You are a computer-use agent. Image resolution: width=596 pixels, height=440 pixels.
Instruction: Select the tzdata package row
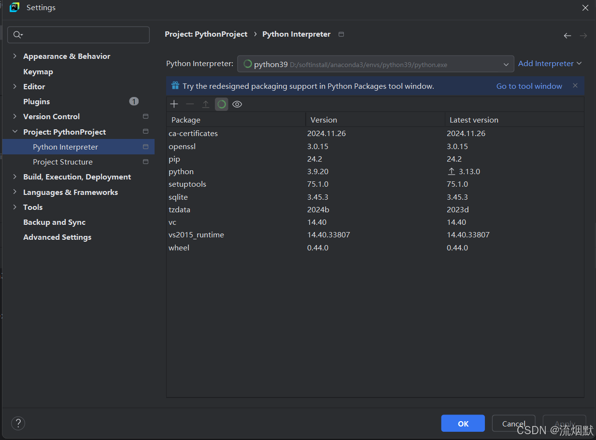375,209
